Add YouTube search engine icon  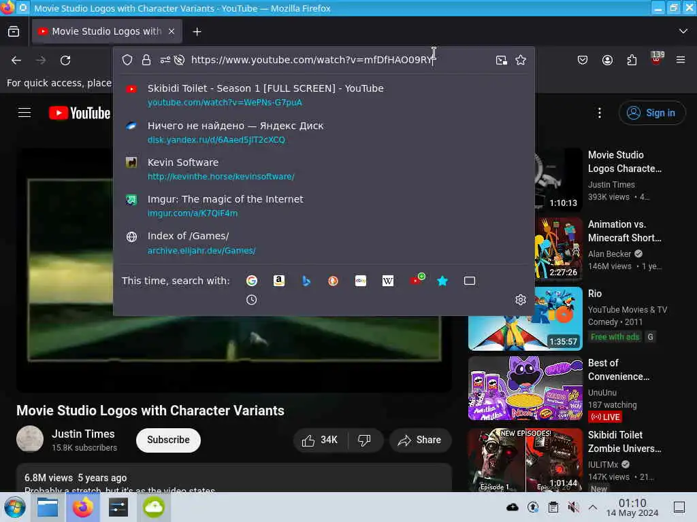(417, 279)
